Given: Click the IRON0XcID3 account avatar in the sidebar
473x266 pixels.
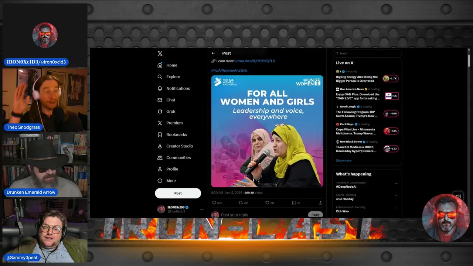Looking at the screenshot, I should pyautogui.click(x=161, y=209).
